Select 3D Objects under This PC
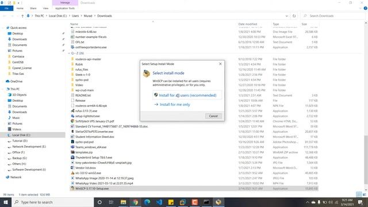 tap(19, 95)
